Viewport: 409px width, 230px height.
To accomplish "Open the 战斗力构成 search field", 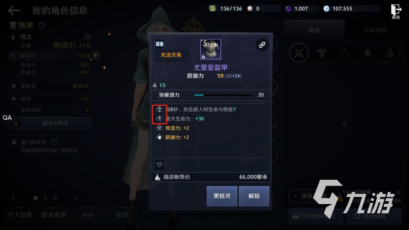I will point(51,123).
